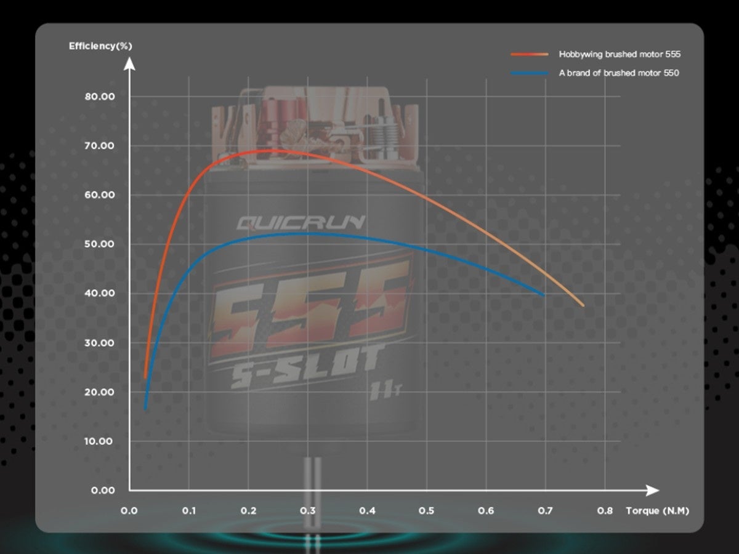Click the Hobbywing brushed motor 555 legend label
Screen dimensions: 739x554
coord(620,54)
